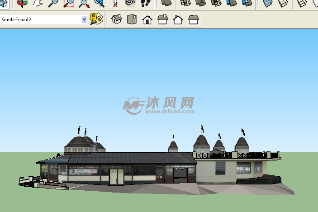
Task: Toggle Back Edges face style
Action: (283, 4)
